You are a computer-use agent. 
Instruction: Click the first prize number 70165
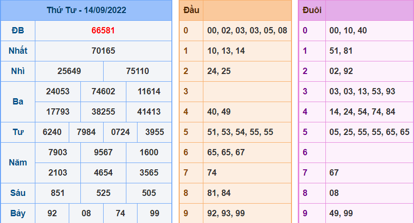point(103,51)
